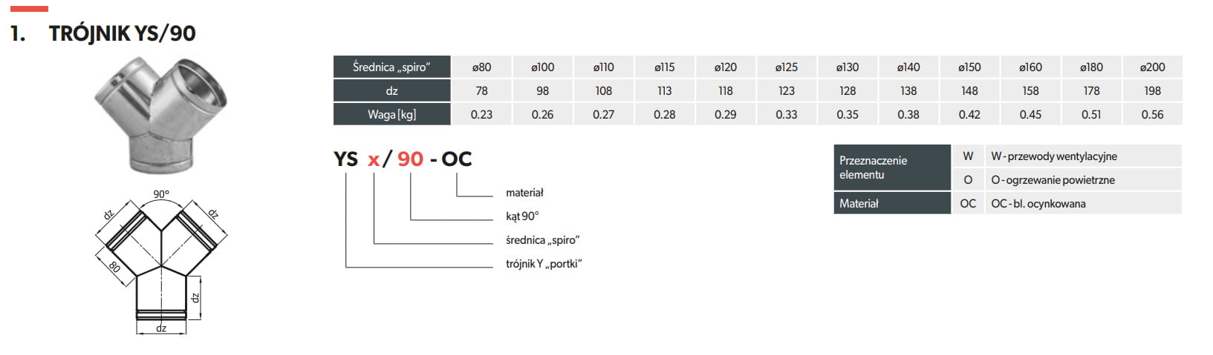This screenshot has width=1213, height=355.
Task: Click the red accent bar above the heading
Action: [x=30, y=9]
